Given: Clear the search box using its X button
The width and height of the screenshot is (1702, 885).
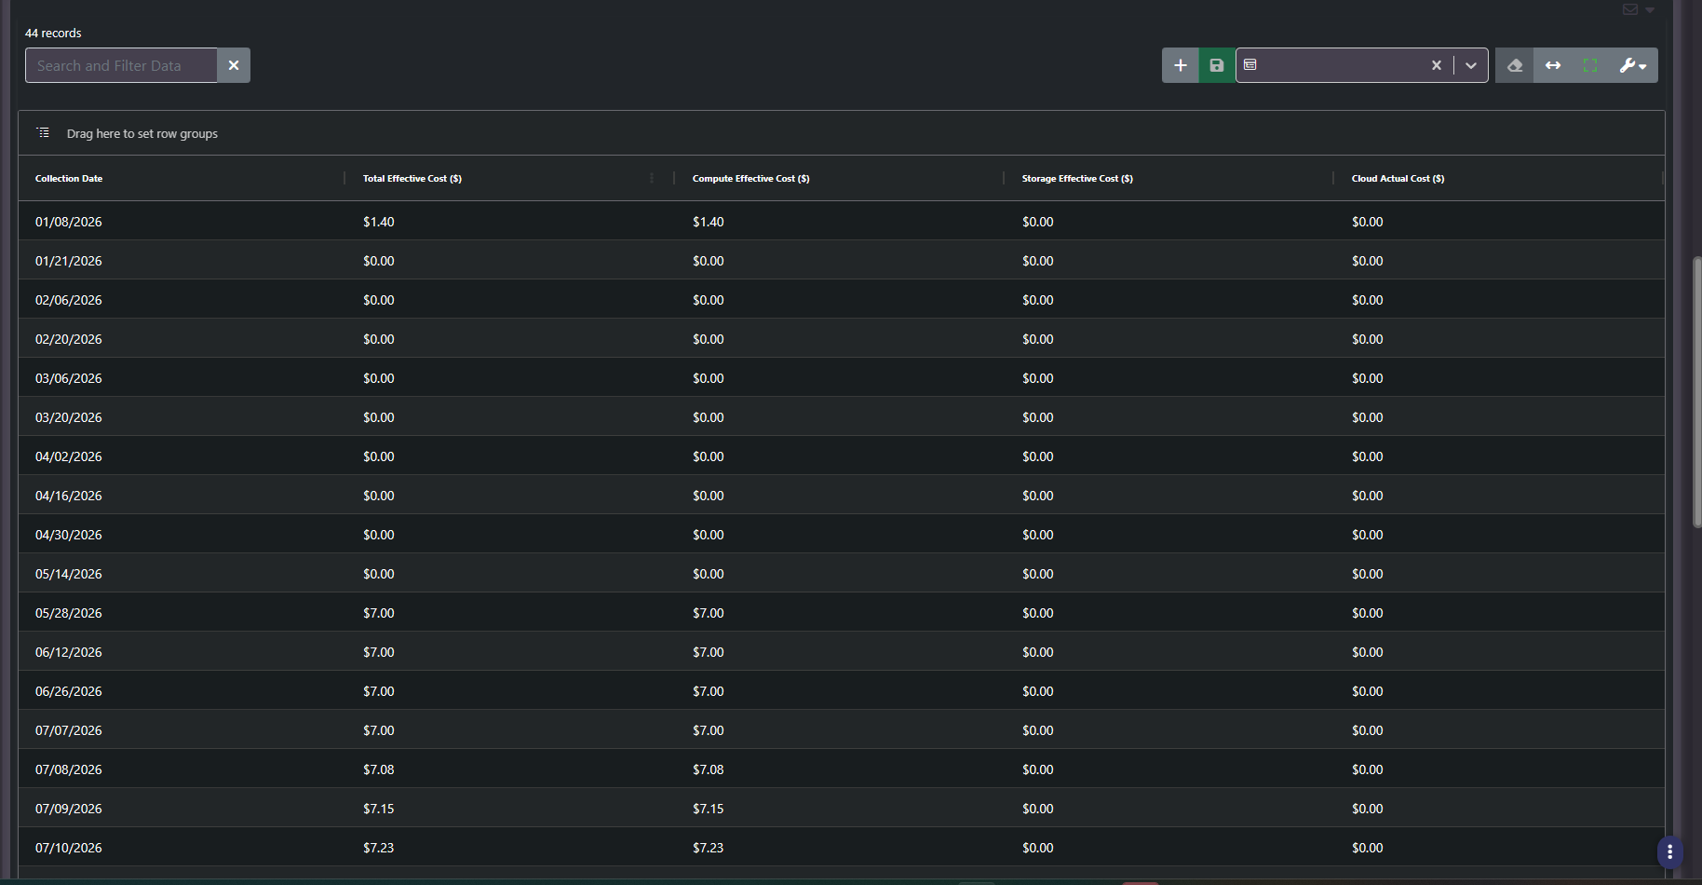Looking at the screenshot, I should [x=234, y=65].
